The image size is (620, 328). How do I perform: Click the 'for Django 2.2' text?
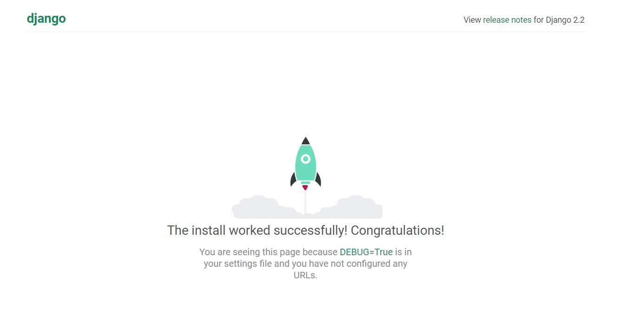point(559,20)
